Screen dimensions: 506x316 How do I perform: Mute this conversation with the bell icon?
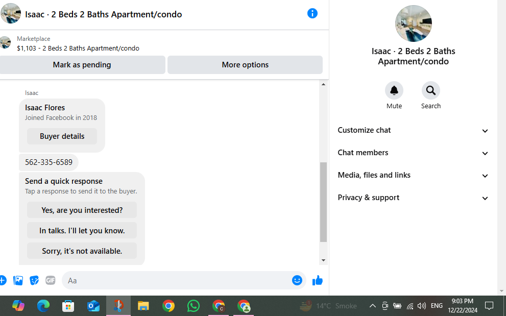394,91
